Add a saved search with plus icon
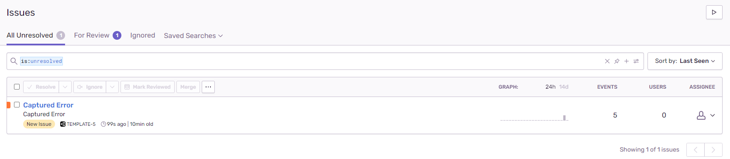The width and height of the screenshot is (730, 159). (626, 61)
